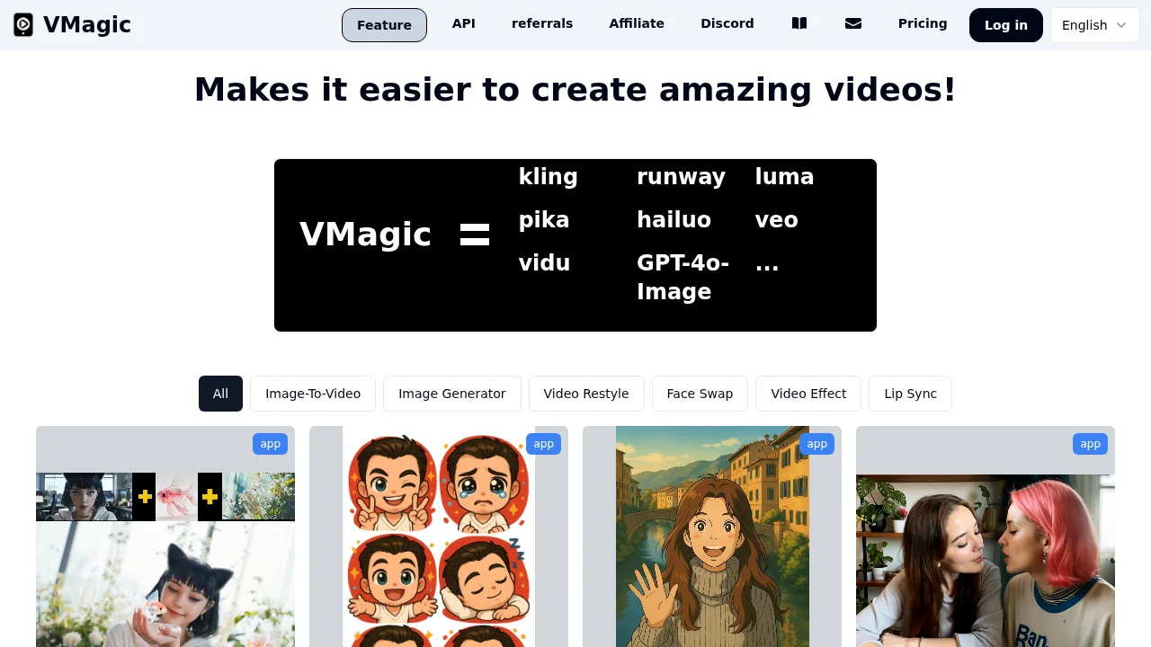Enable the Lip Sync filter
The image size is (1151, 647).
910,394
